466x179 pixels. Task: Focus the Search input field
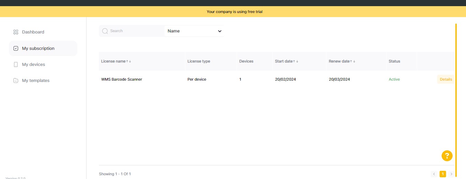136,31
